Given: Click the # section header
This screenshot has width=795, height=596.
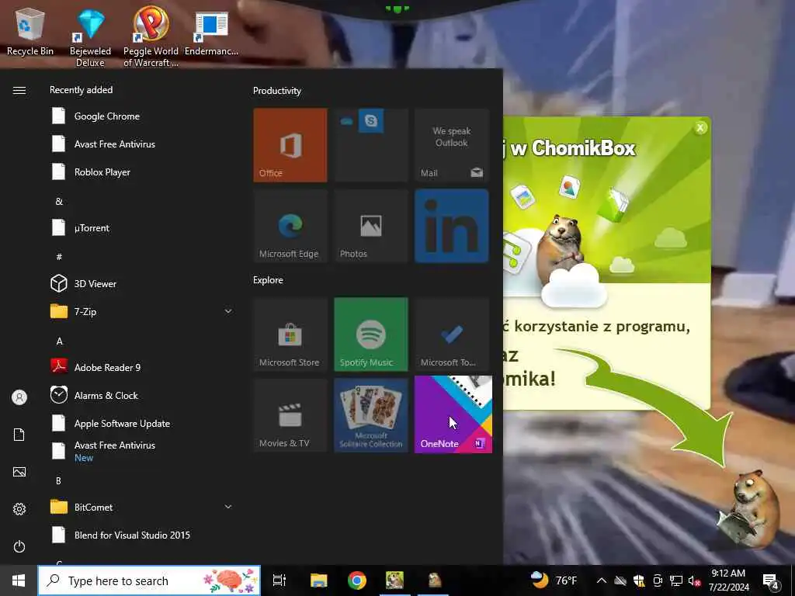Looking at the screenshot, I should (x=59, y=256).
